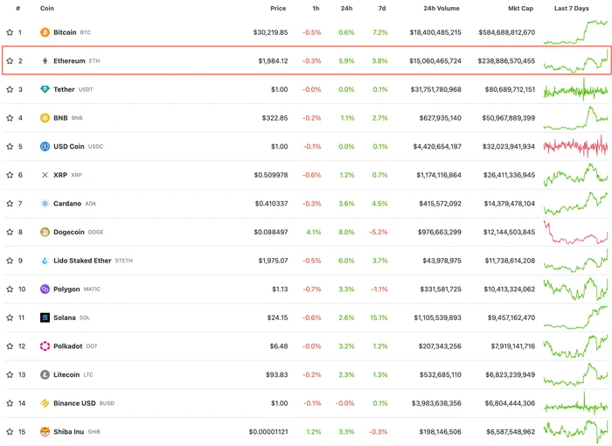Click the Ethereum diamond logo icon
This screenshot has height=446, width=612.
click(45, 60)
